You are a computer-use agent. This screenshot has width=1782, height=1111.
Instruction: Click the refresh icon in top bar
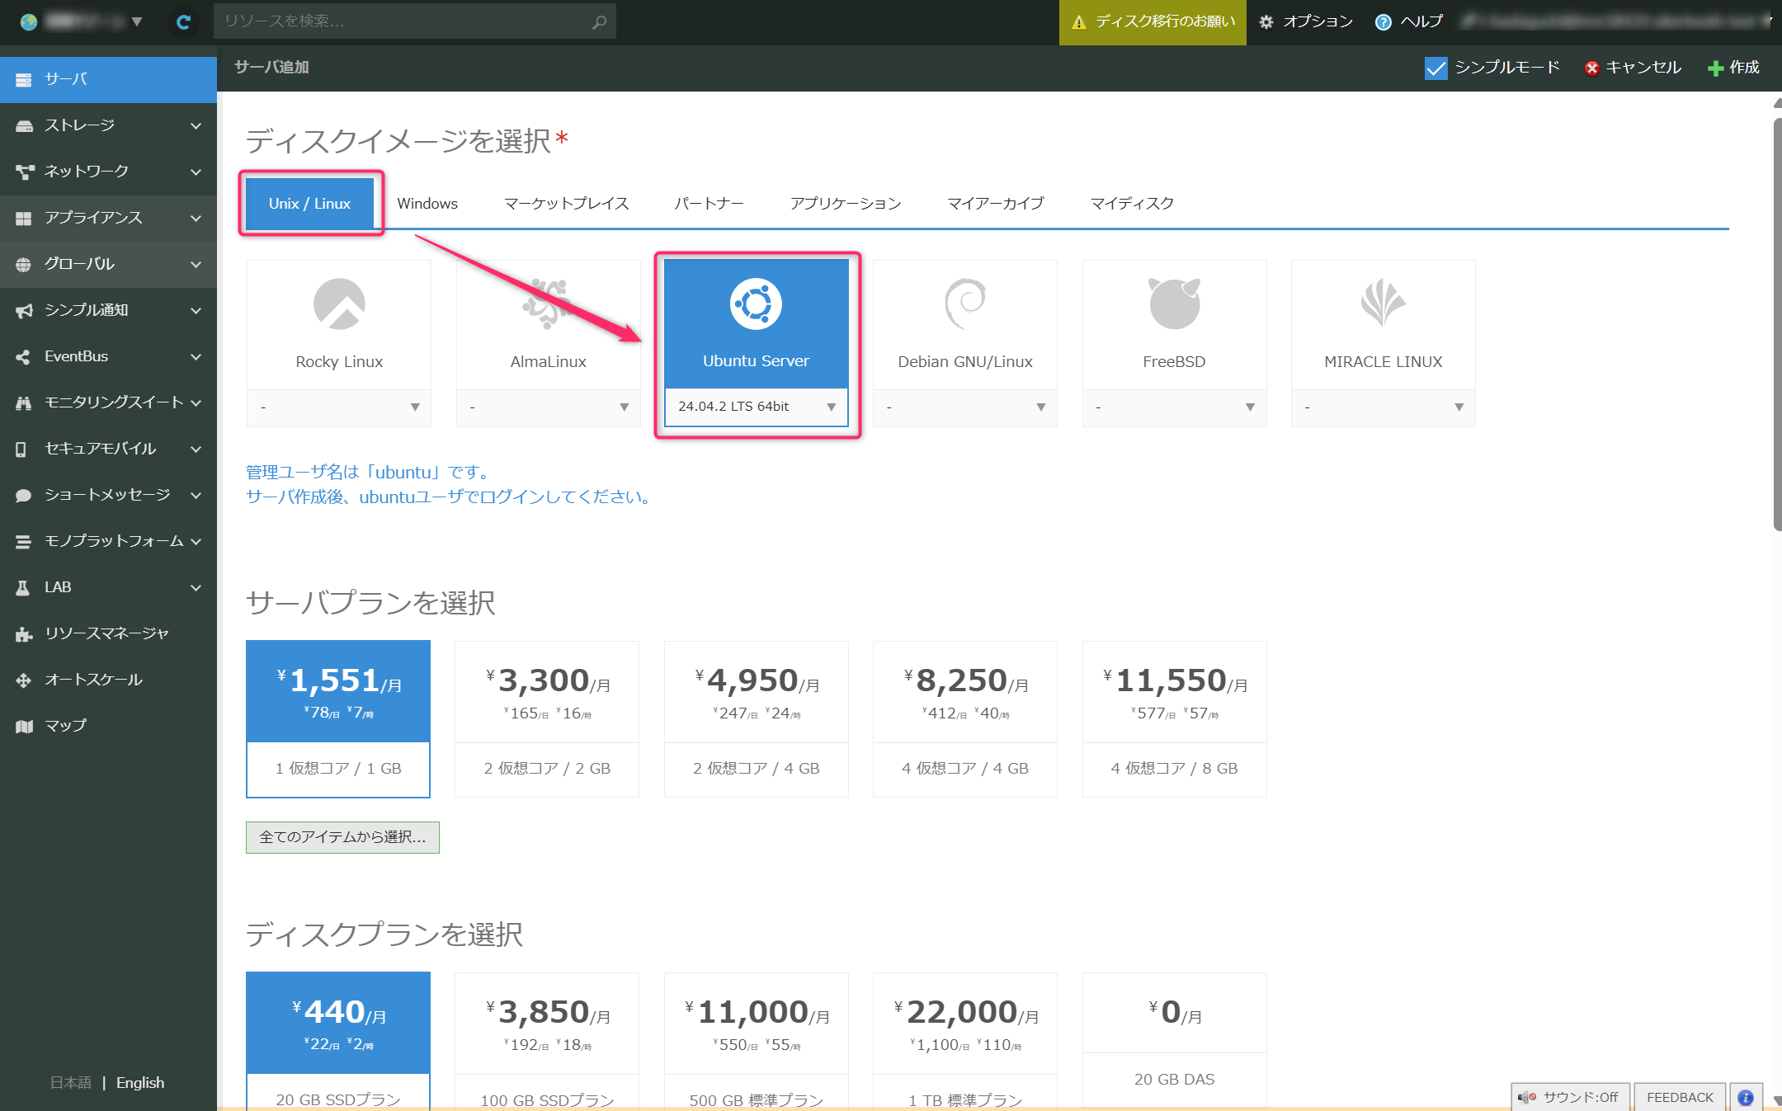pos(184,22)
